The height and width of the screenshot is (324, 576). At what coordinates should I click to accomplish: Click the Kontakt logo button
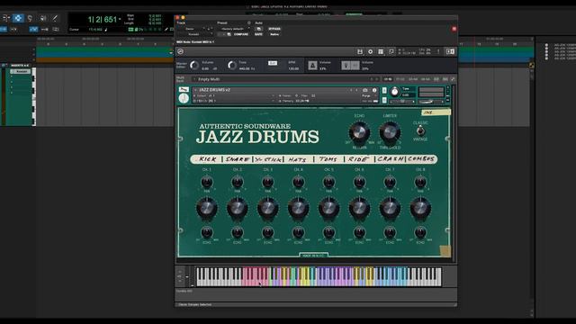180,52
